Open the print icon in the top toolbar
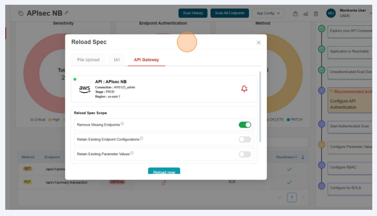The width and height of the screenshot is (377, 216). pyautogui.click(x=295, y=14)
